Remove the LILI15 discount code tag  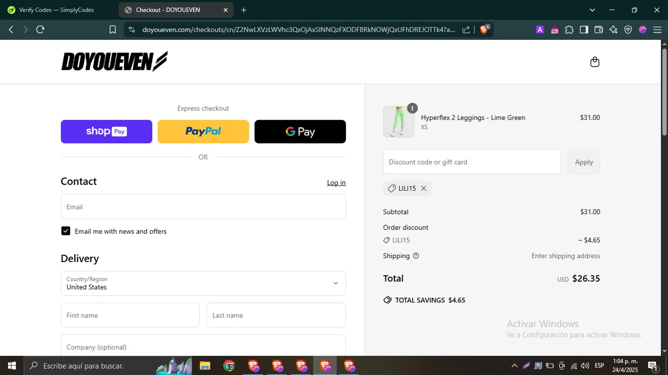(x=424, y=189)
